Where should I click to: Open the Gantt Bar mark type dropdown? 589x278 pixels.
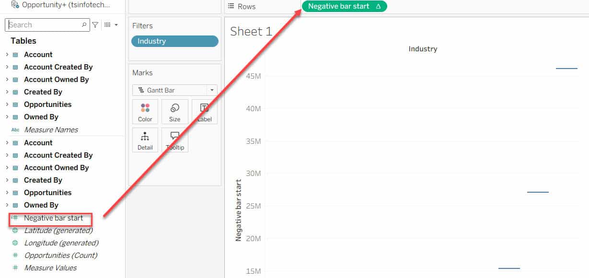(212, 90)
